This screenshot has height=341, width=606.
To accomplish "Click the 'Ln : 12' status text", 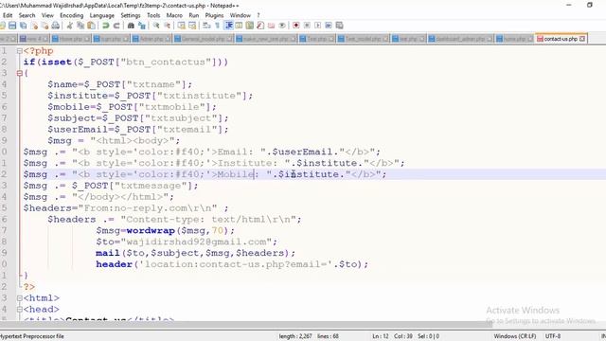I will [x=381, y=336].
